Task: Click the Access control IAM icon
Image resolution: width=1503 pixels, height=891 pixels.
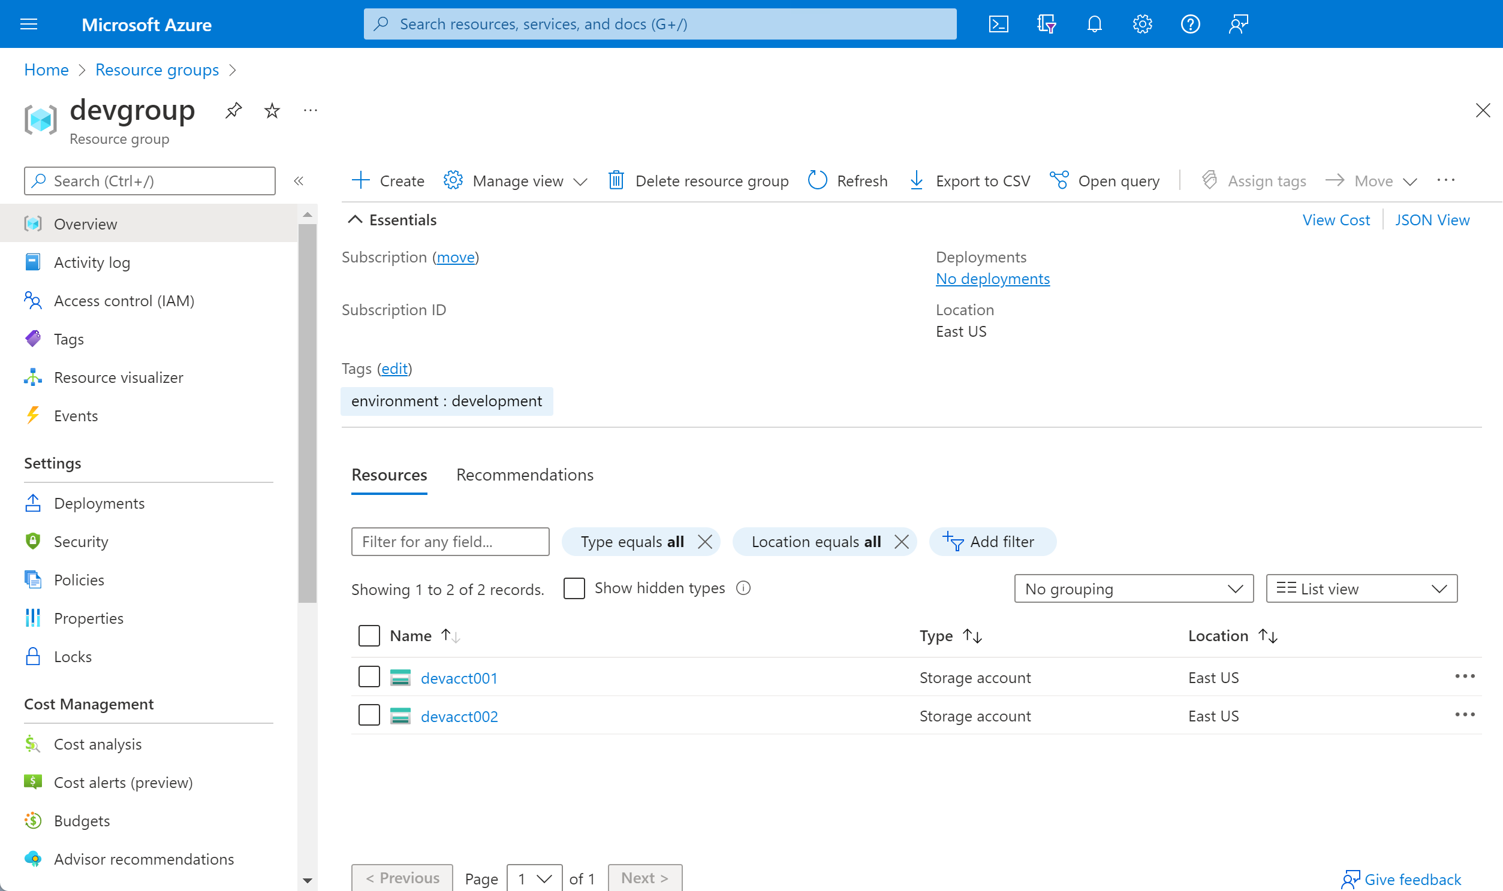Action: point(34,300)
